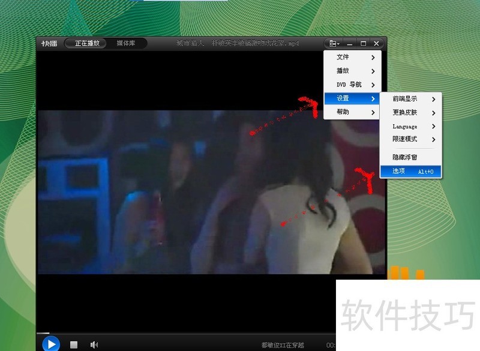Expand the 文件 submenu
The height and width of the screenshot is (351, 480).
(x=352, y=58)
